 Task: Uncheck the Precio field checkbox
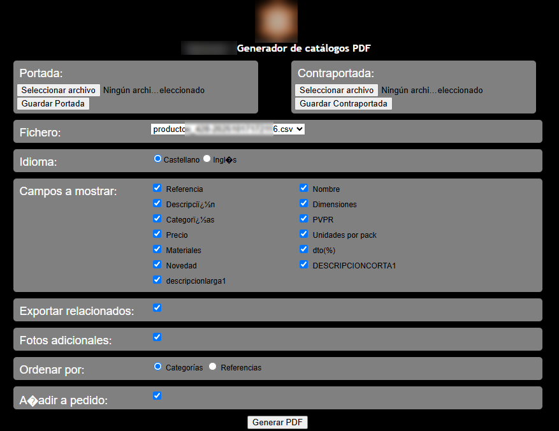pos(157,234)
